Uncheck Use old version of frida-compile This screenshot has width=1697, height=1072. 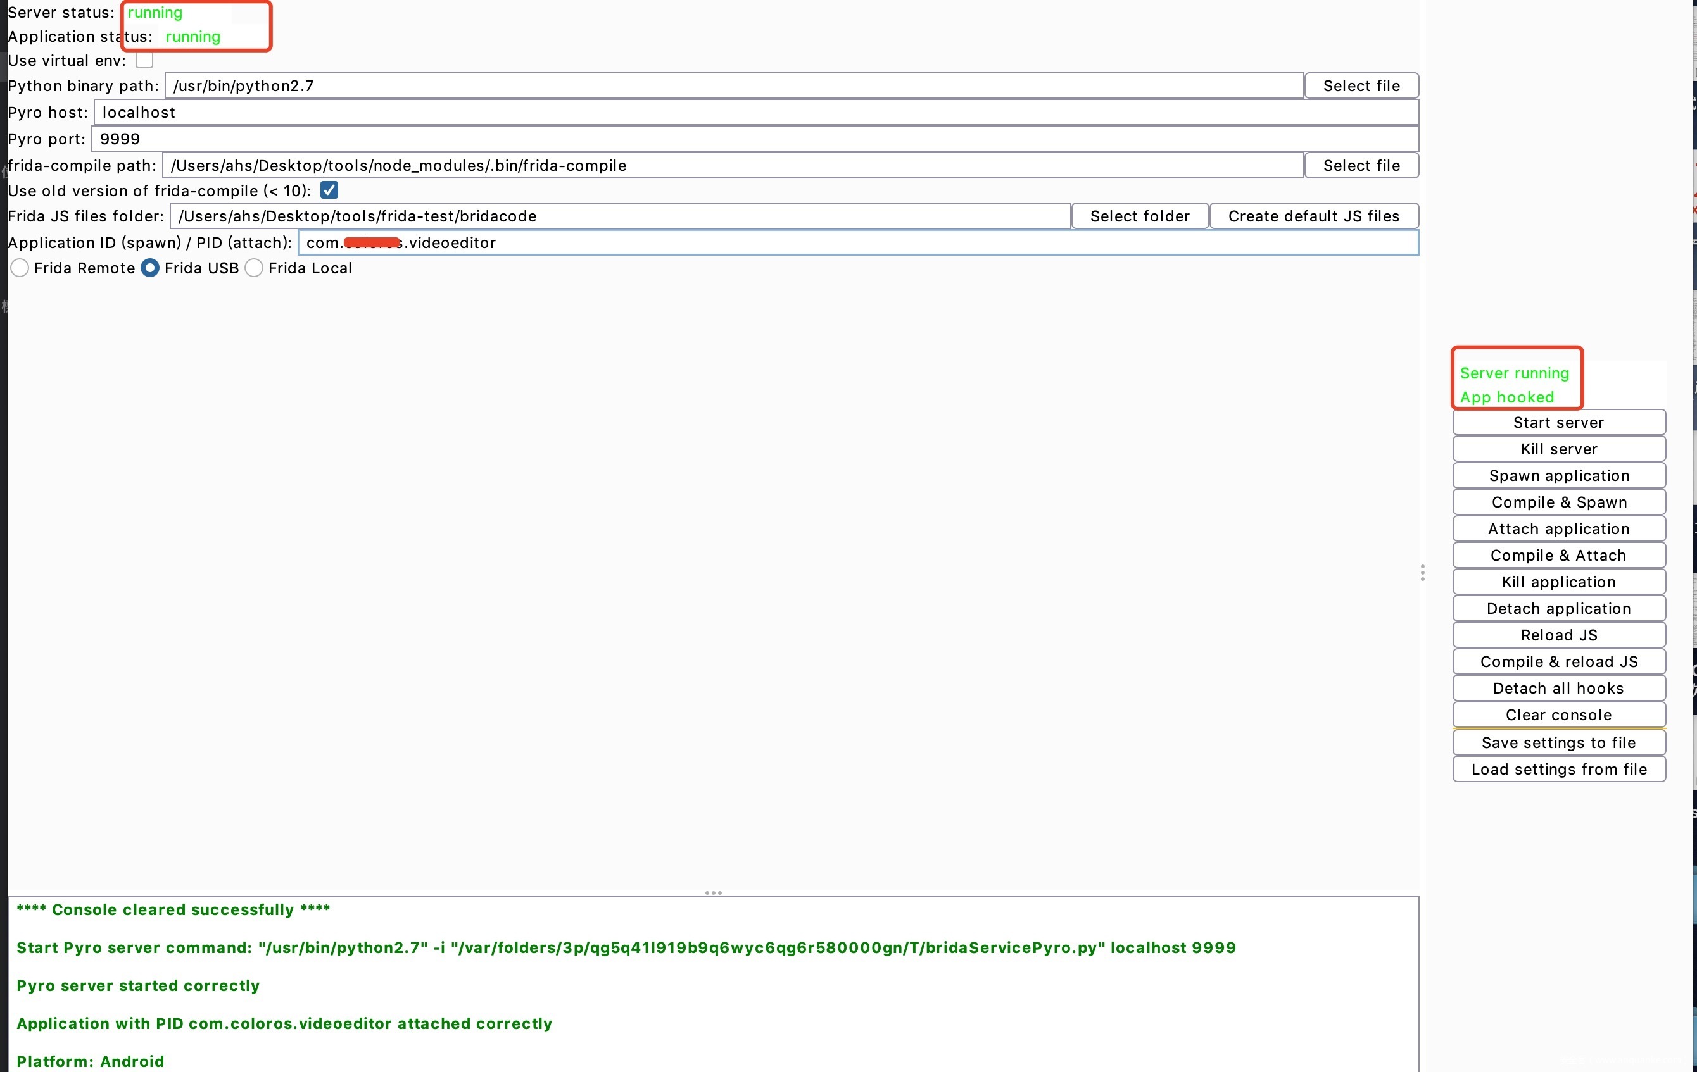click(x=329, y=190)
